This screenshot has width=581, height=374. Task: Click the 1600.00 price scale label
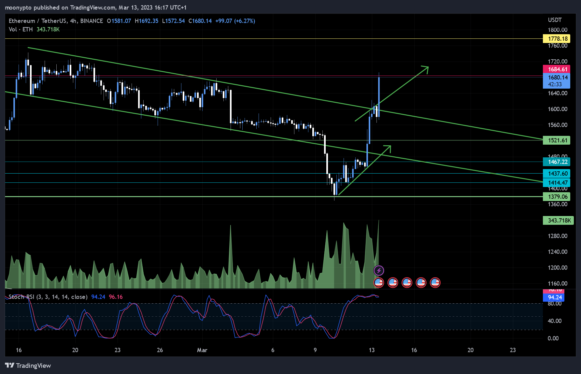(558, 109)
